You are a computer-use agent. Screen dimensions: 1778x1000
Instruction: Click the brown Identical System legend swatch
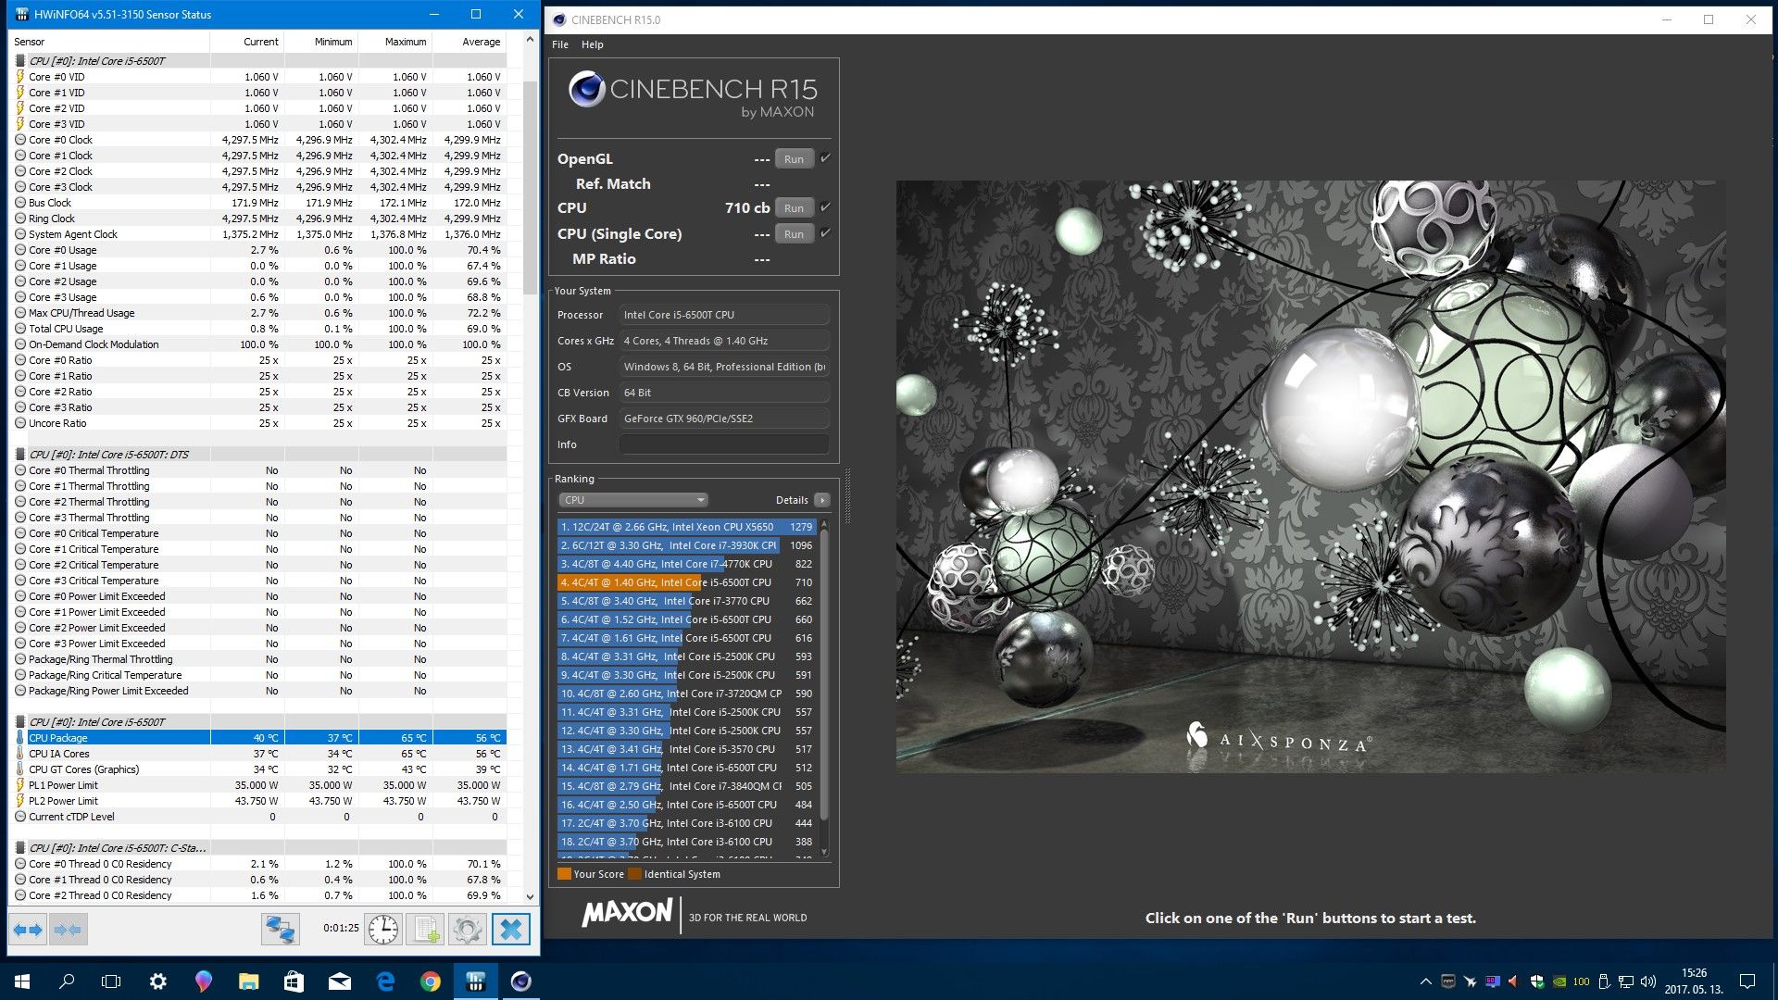[x=634, y=874]
